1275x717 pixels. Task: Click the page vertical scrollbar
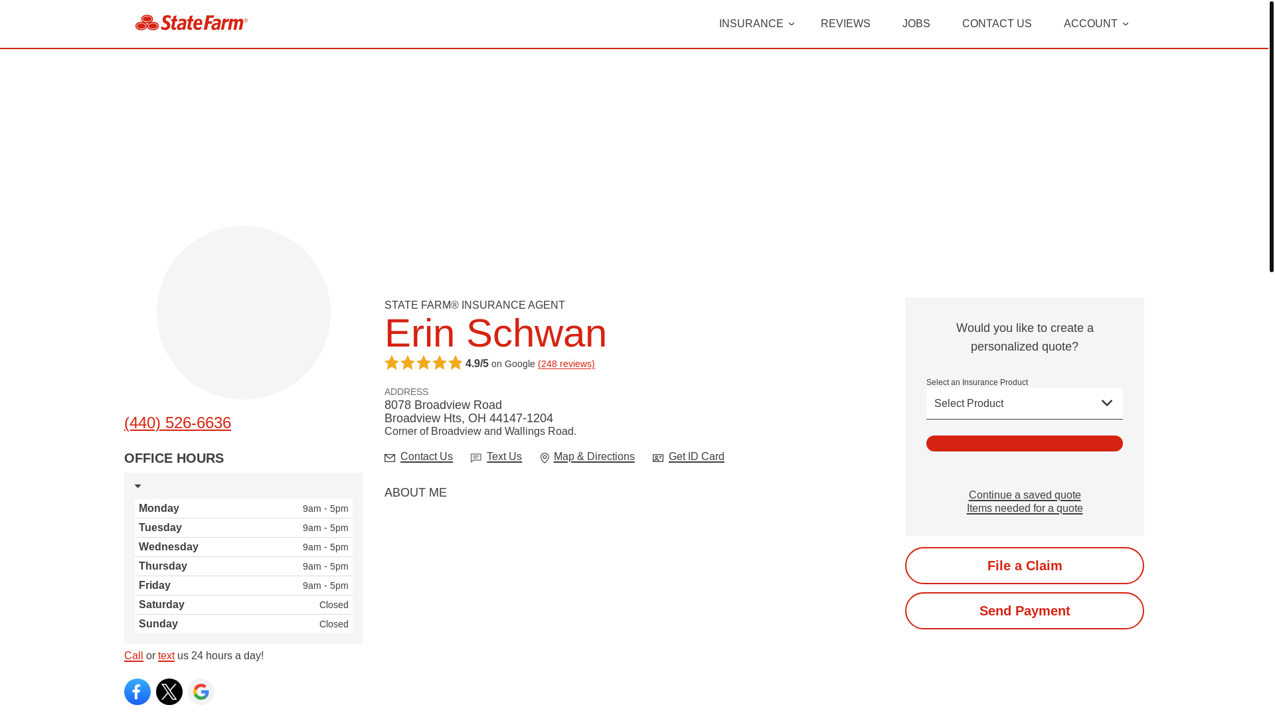tap(1272, 136)
